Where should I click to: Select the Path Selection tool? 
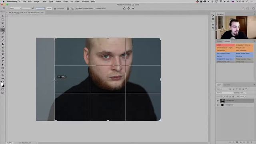pos(3,65)
